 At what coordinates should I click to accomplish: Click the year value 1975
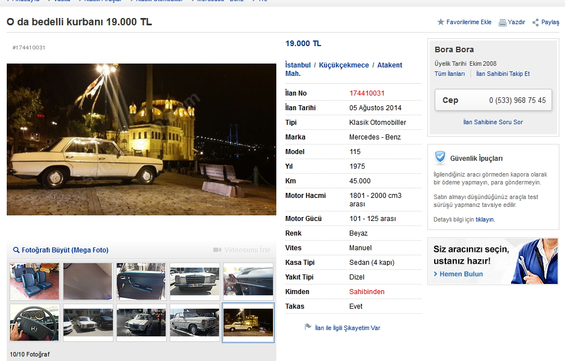click(357, 166)
